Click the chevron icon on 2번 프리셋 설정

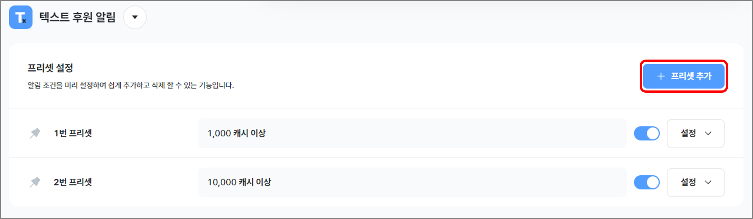click(708, 182)
